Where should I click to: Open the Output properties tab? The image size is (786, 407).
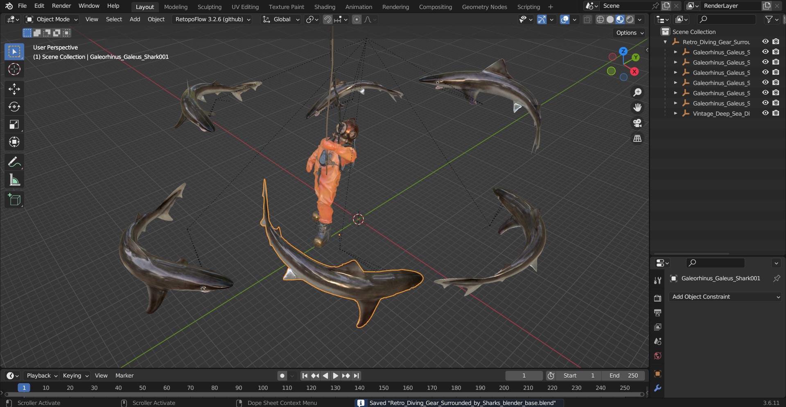657,313
